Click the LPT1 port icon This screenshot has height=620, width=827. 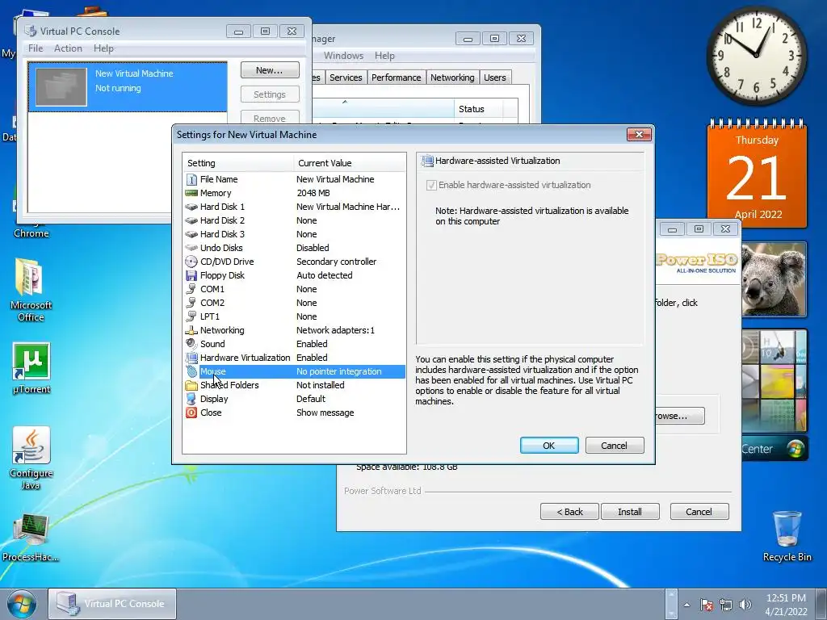191,316
